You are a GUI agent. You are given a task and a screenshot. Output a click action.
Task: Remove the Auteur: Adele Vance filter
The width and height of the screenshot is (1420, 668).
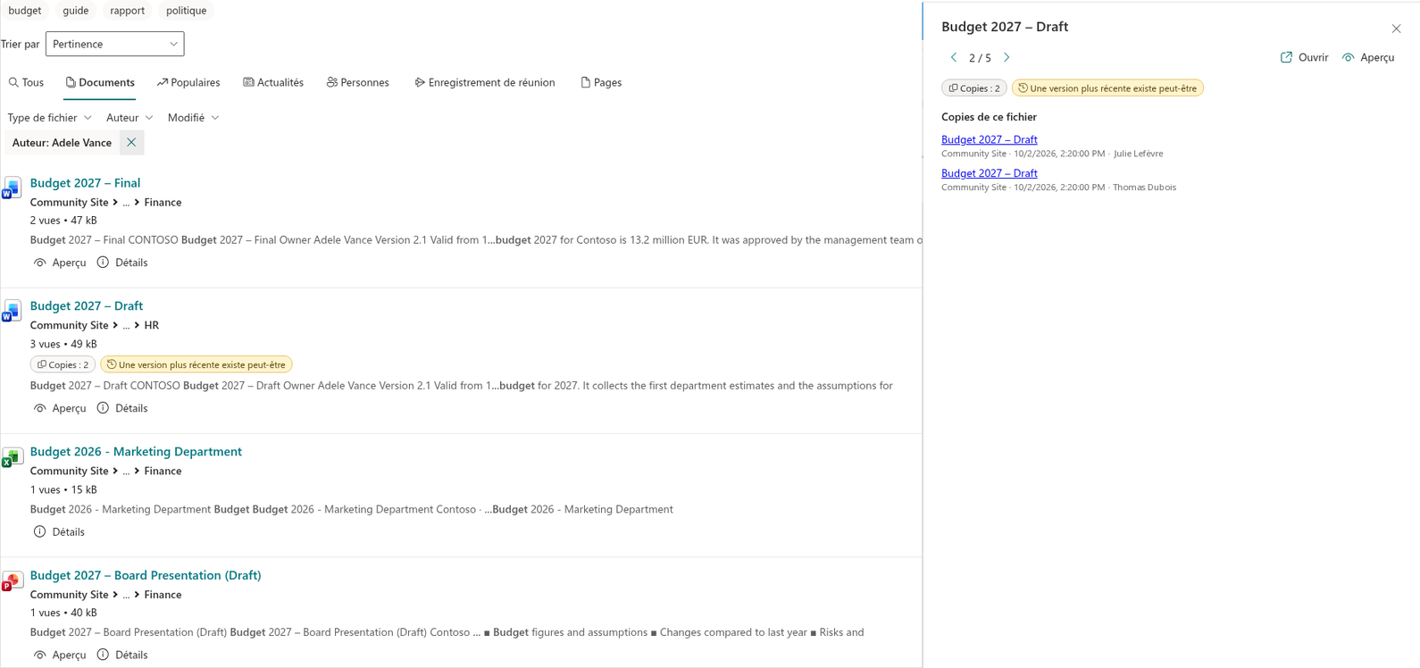coord(131,143)
